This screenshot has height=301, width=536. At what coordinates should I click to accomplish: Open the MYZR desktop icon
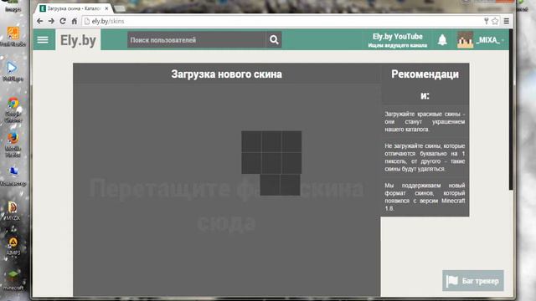coord(13,212)
